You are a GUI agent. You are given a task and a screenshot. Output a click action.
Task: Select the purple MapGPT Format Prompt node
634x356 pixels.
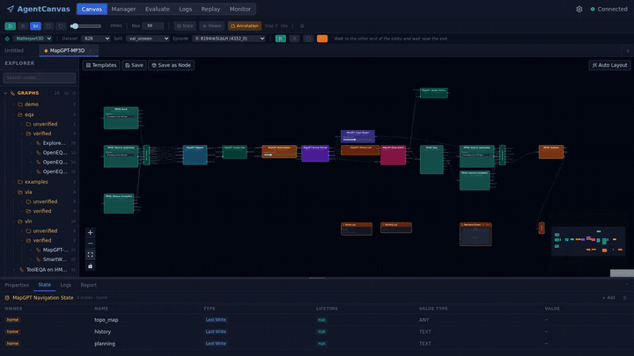(315, 153)
